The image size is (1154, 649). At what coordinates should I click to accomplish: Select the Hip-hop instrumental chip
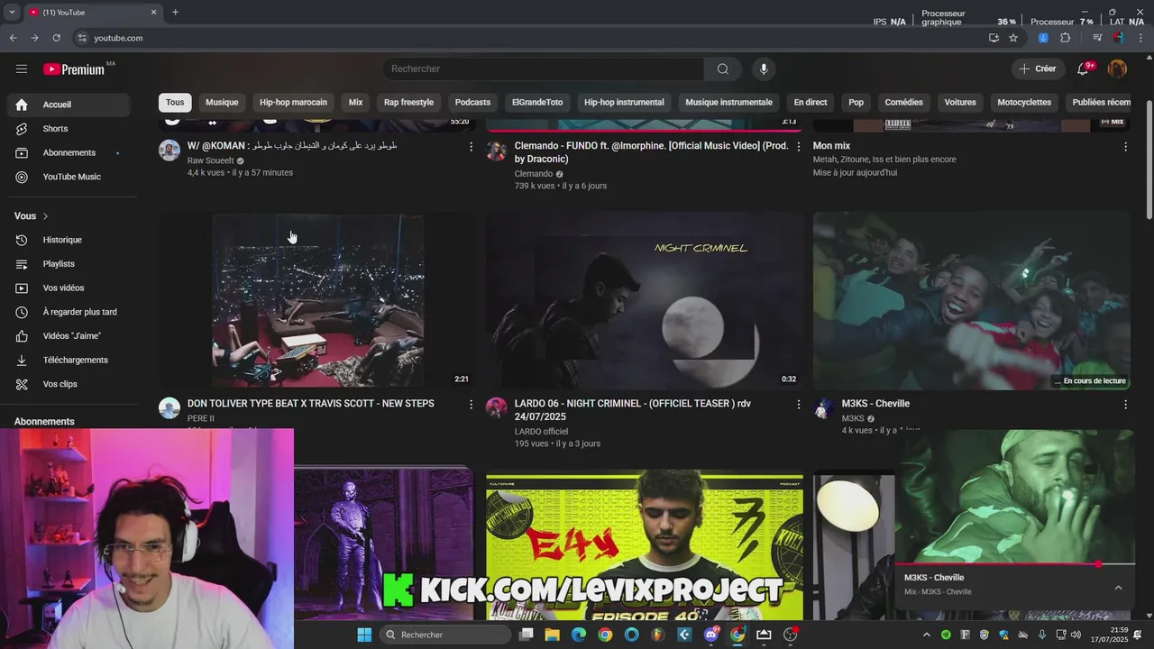(624, 103)
